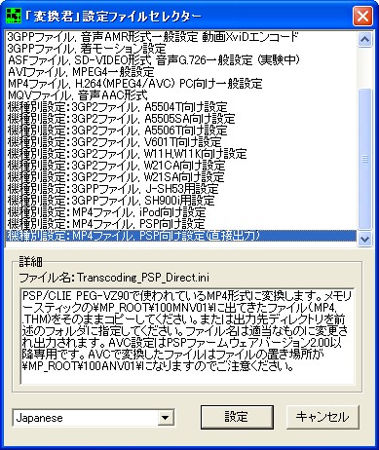Click the list scrollbar thumb
379x450 pixels.
click(364, 159)
